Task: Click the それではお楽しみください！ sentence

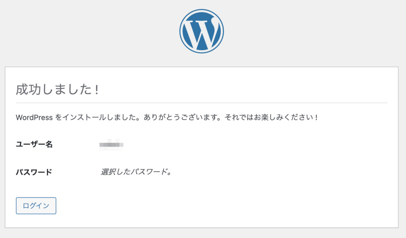Action: click(271, 117)
